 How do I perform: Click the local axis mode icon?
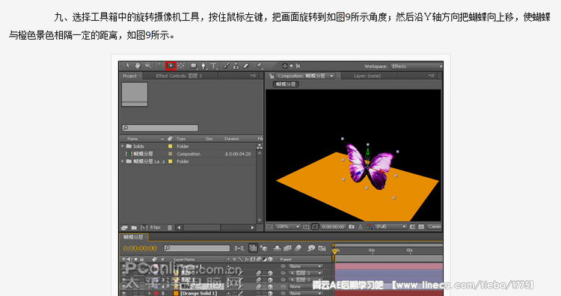click(285, 66)
